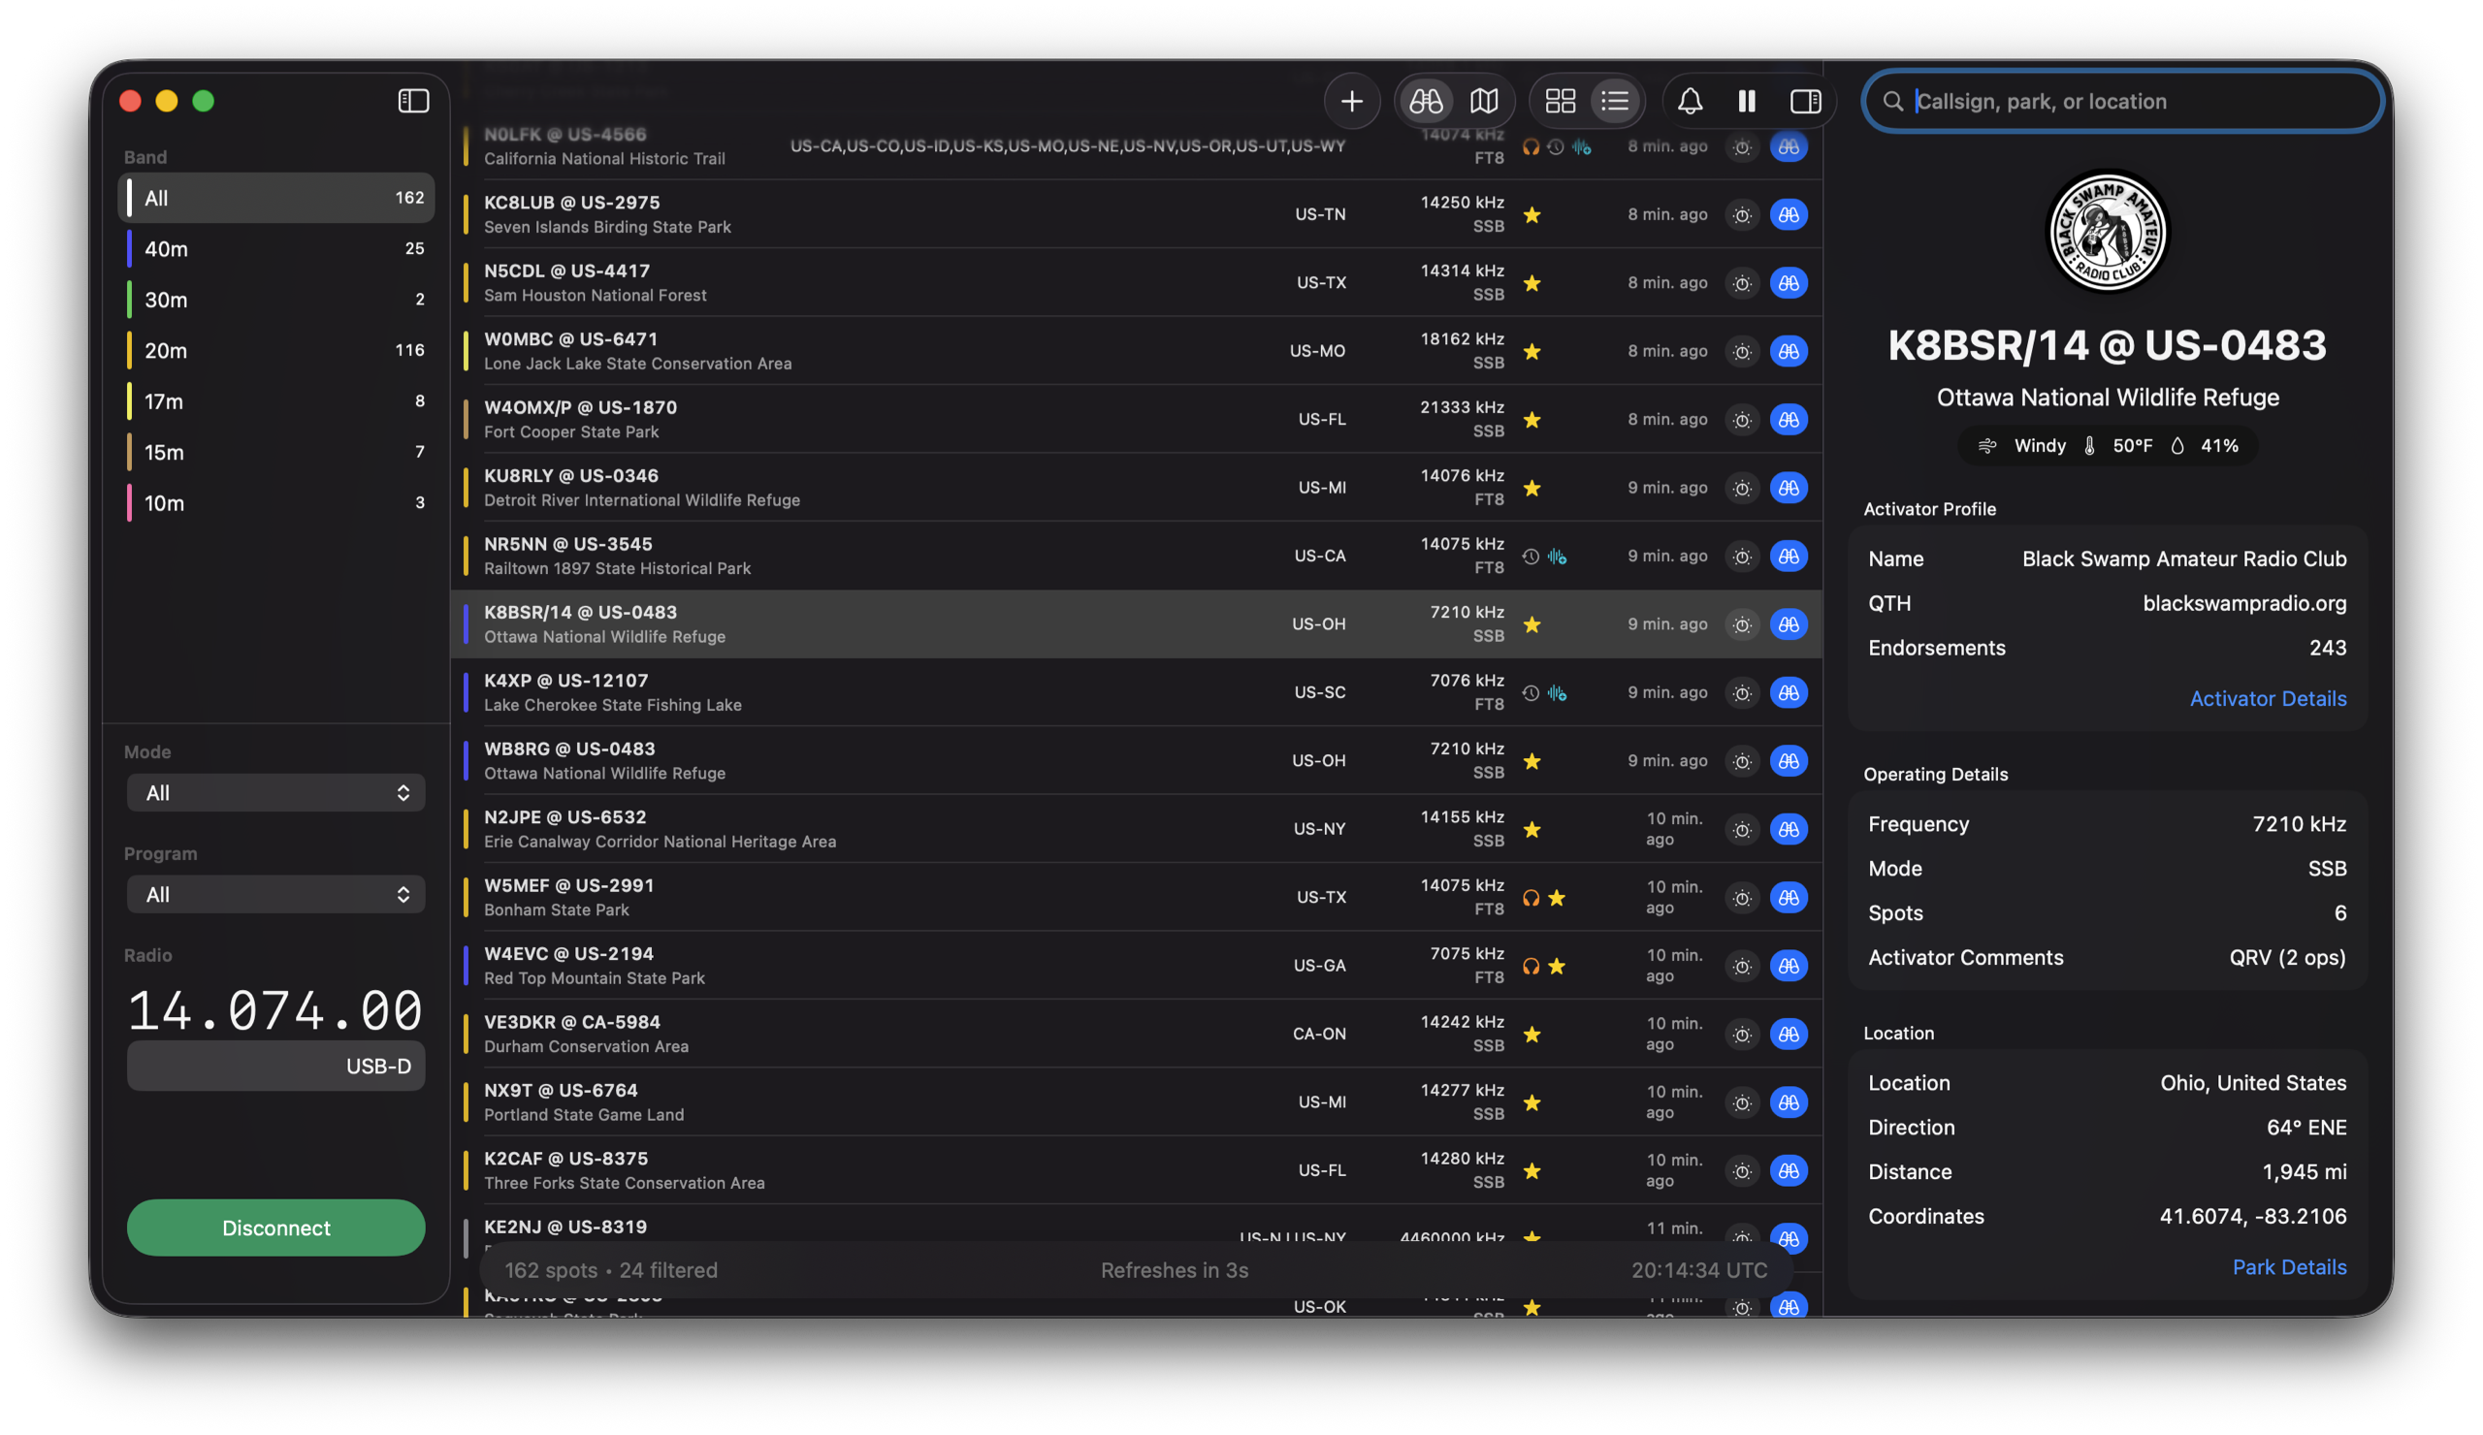Filter spots by 30m band

coord(276,300)
